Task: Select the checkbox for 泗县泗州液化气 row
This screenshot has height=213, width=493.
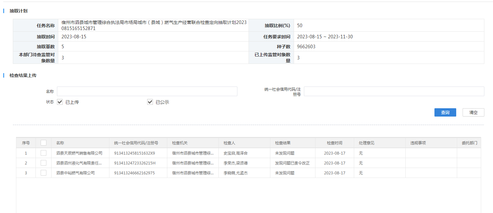Action: (44, 163)
